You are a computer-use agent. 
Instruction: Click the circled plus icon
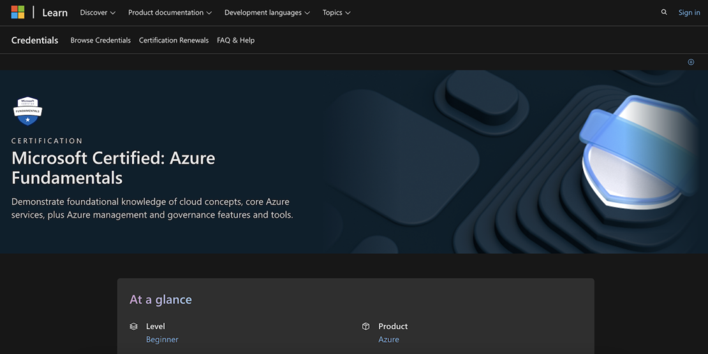(x=691, y=62)
